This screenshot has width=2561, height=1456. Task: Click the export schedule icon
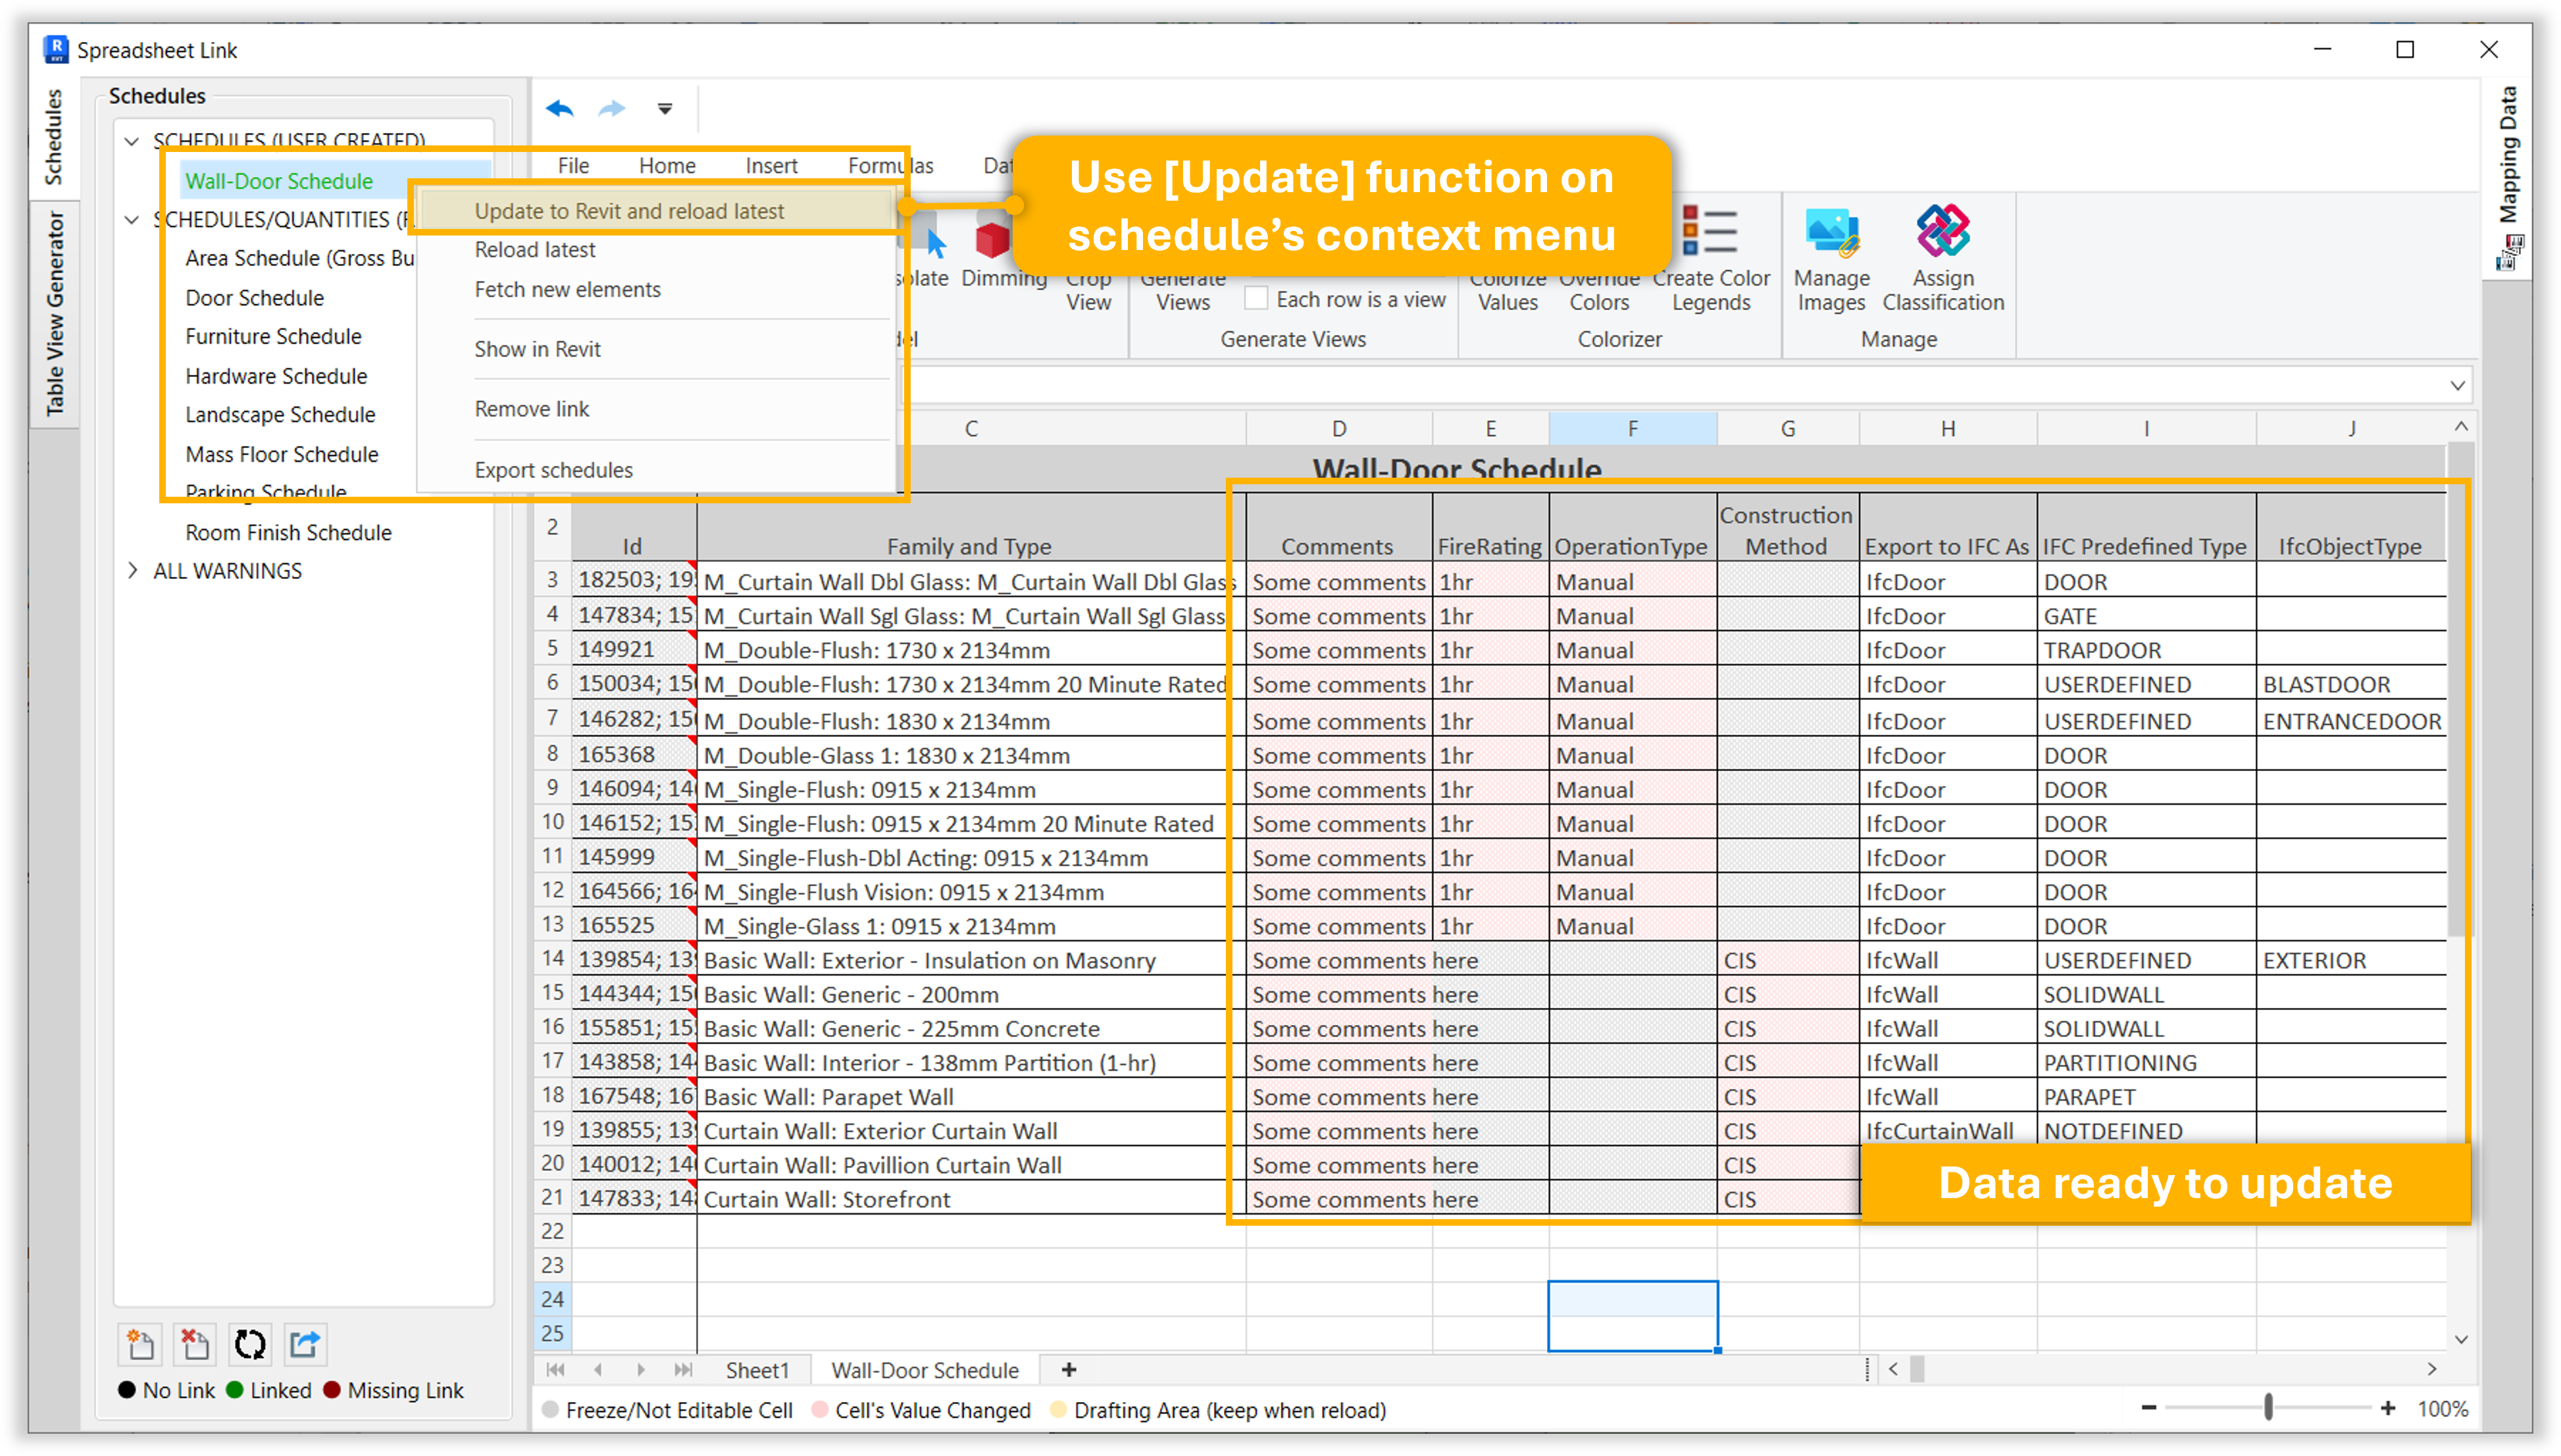(305, 1344)
